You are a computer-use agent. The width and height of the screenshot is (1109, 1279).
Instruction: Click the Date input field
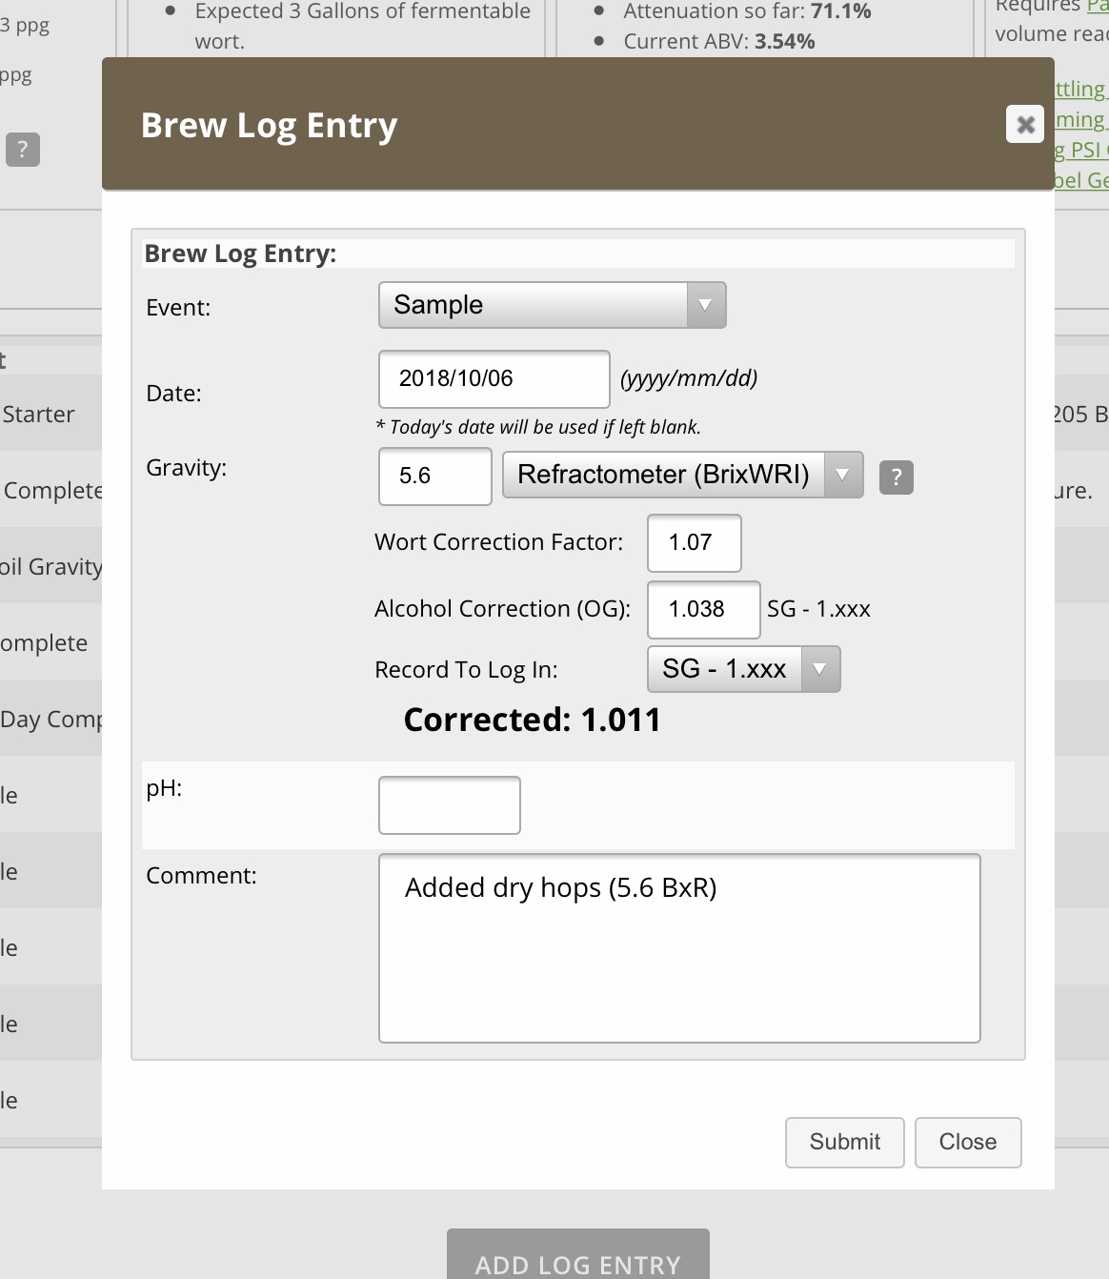(494, 379)
